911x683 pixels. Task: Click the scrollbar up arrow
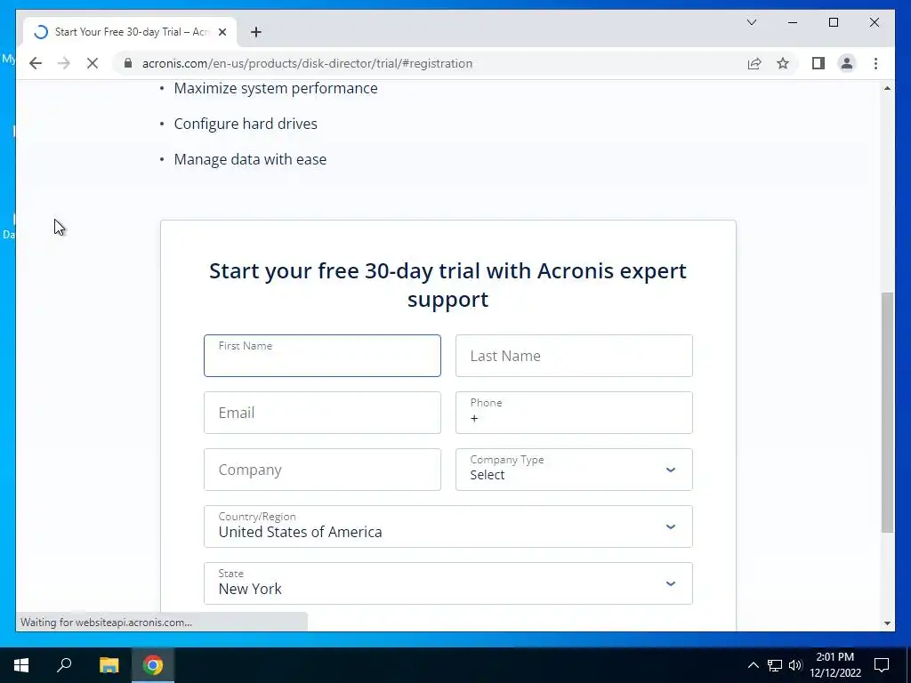click(x=887, y=88)
